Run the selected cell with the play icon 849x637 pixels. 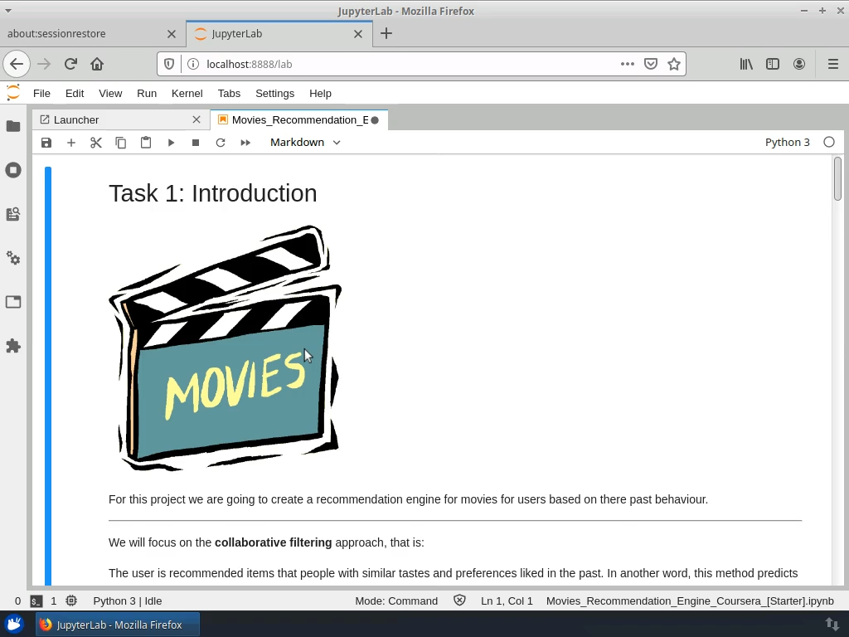click(x=171, y=142)
